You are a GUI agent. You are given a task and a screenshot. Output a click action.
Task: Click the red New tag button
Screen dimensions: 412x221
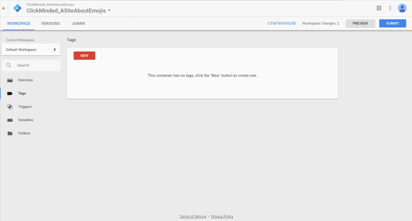pos(84,56)
